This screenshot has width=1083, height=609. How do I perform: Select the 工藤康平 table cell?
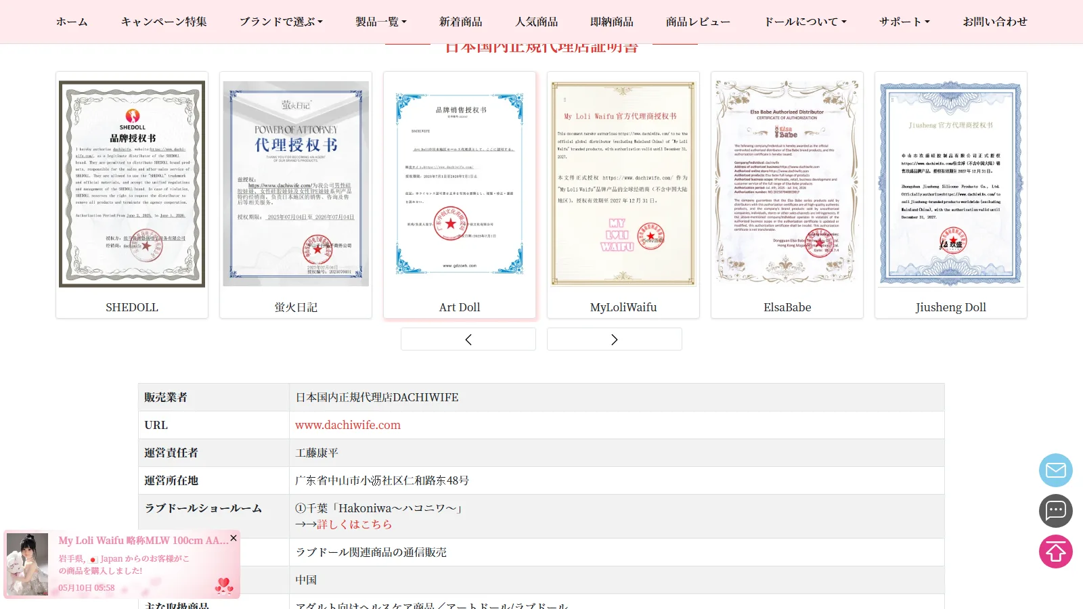(617, 453)
